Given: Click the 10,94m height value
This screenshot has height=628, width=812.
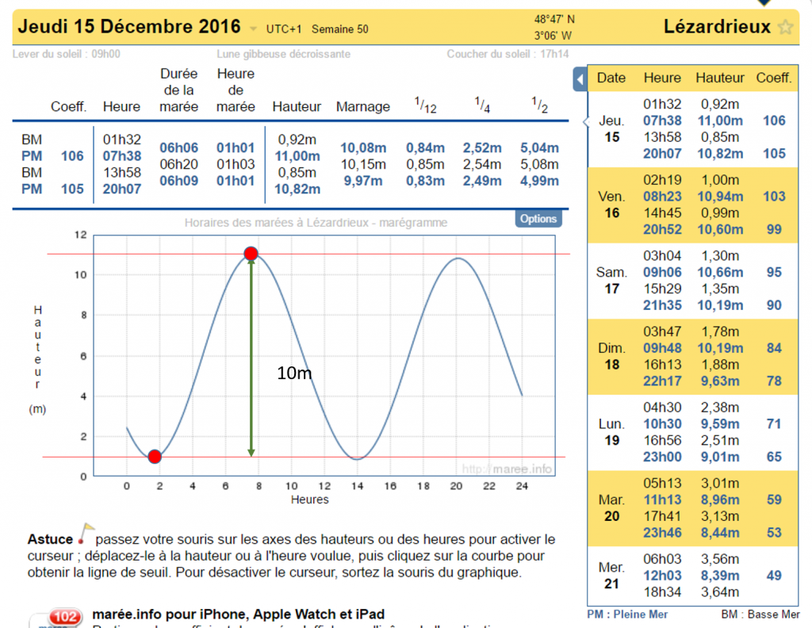Looking at the screenshot, I should coord(720,197).
